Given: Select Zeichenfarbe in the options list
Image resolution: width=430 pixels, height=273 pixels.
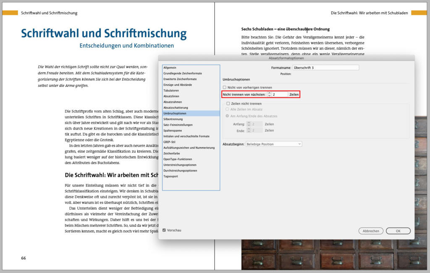Looking at the screenshot, I should pos(173,153).
